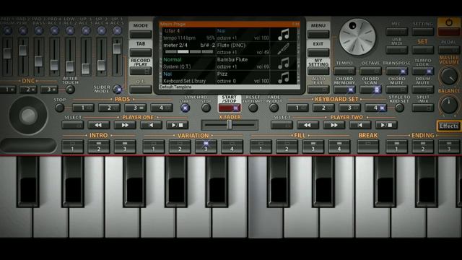Skip Player Two to start

point(359,125)
